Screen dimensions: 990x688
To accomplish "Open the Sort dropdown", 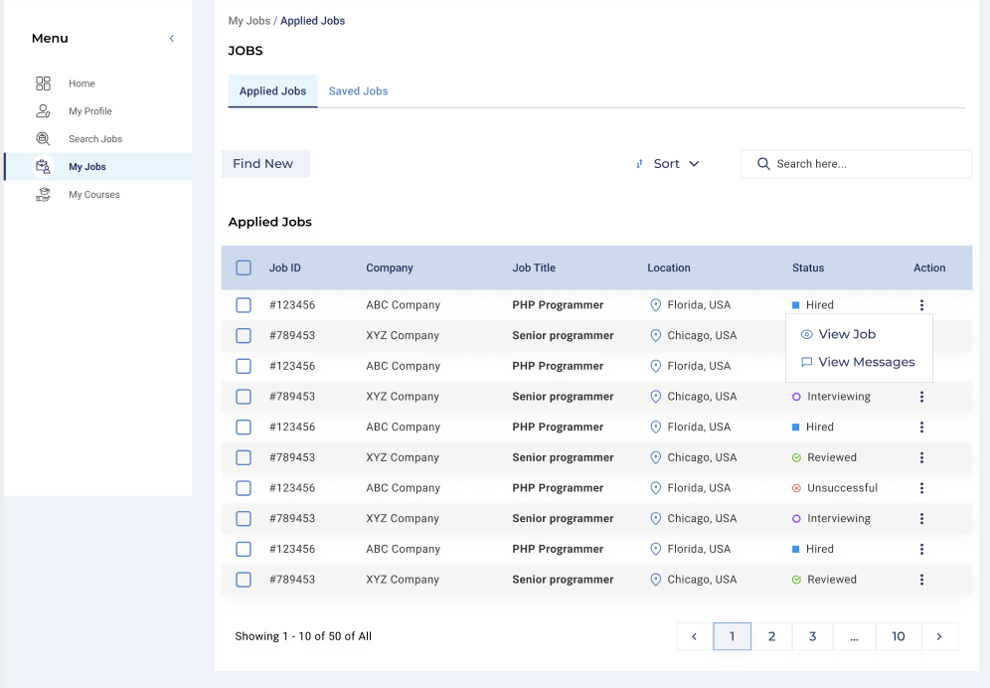I will coord(668,164).
